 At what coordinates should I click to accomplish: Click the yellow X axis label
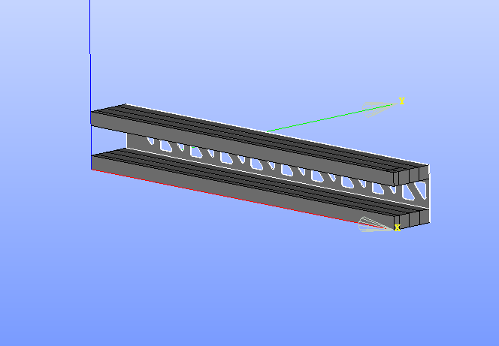coord(398,227)
